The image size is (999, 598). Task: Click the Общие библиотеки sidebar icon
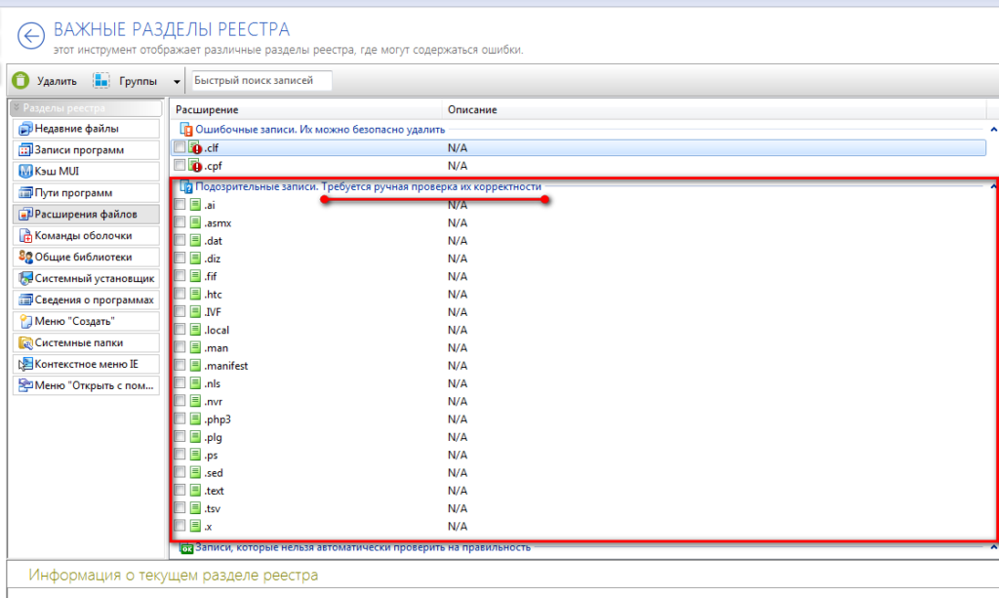[25, 258]
